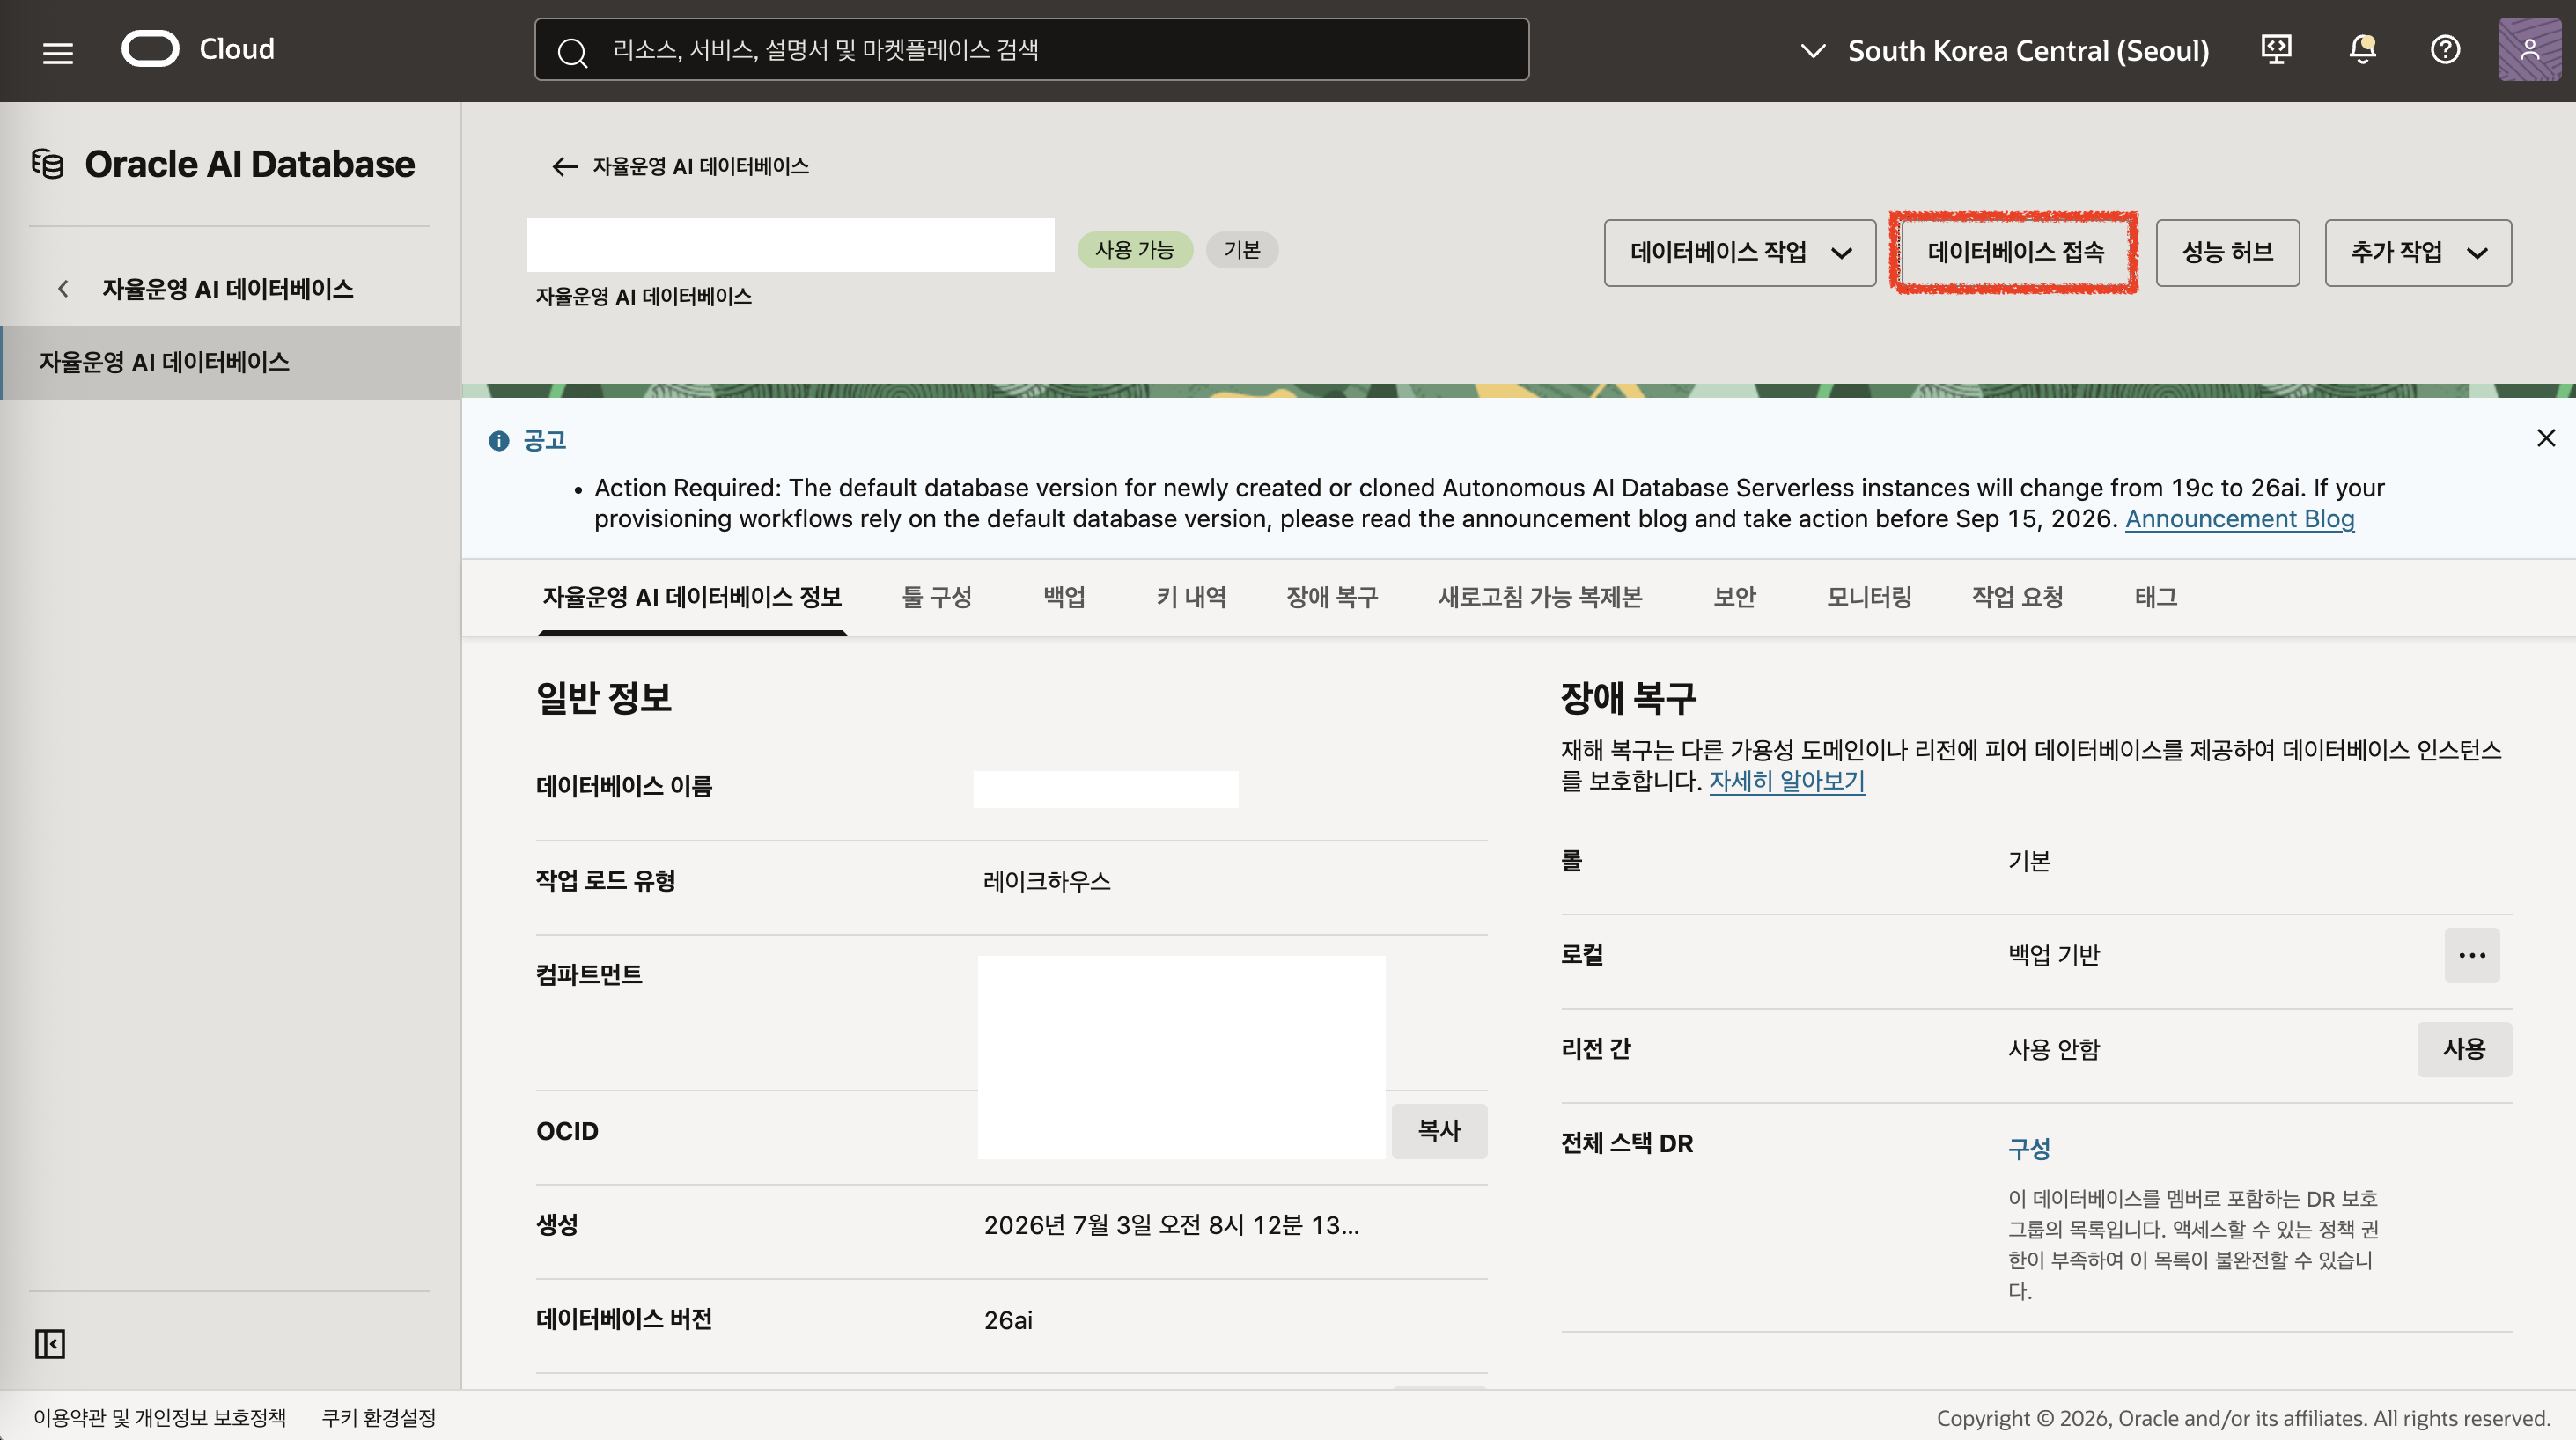Open the 성능 허브 button
This screenshot has width=2576, height=1440.
[2227, 253]
